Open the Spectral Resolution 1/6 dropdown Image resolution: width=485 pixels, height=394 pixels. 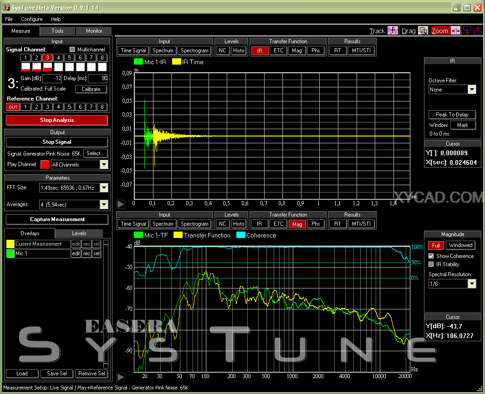[471, 284]
